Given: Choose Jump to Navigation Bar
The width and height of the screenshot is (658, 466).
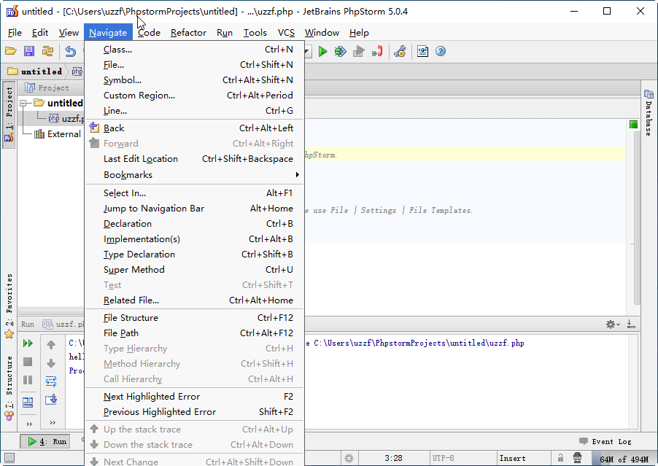Looking at the screenshot, I should tap(195, 209).
